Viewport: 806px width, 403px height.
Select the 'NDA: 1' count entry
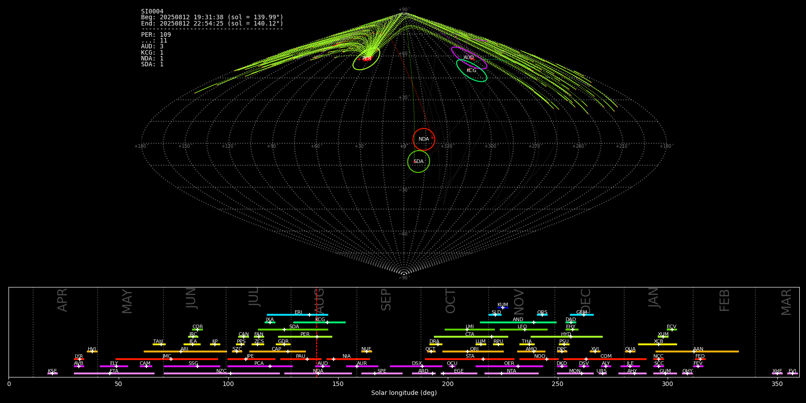pyautogui.click(x=152, y=58)
